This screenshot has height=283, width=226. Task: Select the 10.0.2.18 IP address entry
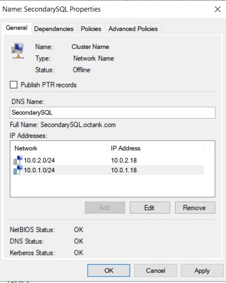click(124, 160)
